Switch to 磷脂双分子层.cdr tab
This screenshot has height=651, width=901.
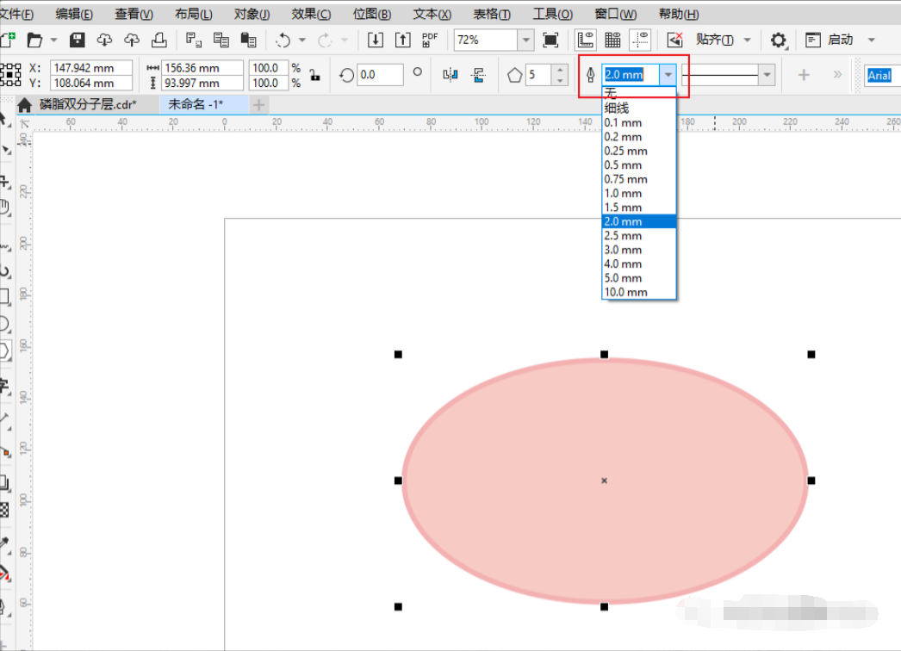coord(88,104)
